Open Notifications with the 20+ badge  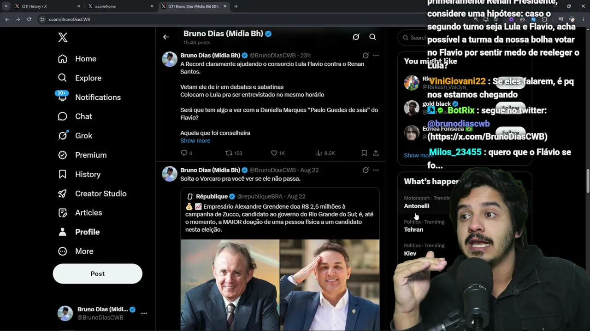tap(89, 97)
